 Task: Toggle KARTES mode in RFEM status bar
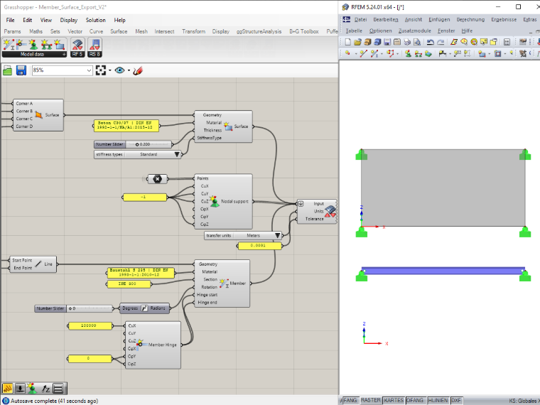click(394, 400)
